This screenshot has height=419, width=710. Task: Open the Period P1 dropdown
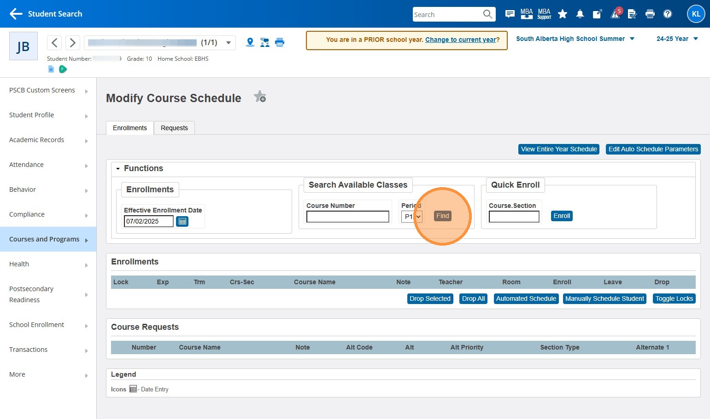[412, 217]
